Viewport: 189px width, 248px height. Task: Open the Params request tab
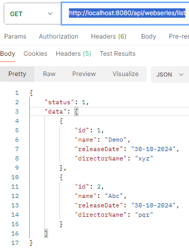click(x=15, y=36)
